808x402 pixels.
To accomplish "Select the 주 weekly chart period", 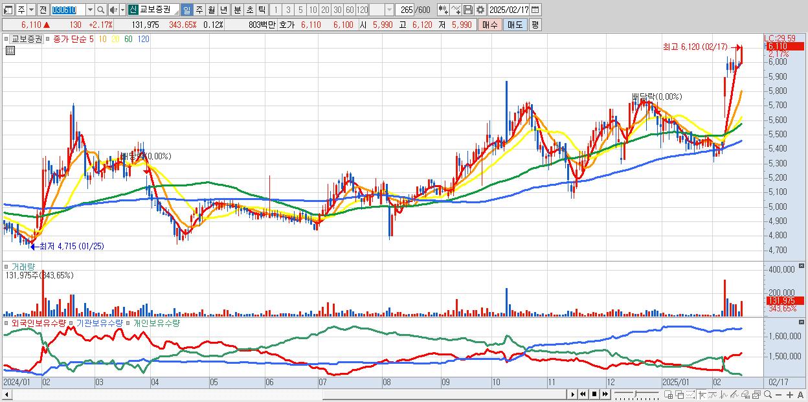I will pos(199,10).
